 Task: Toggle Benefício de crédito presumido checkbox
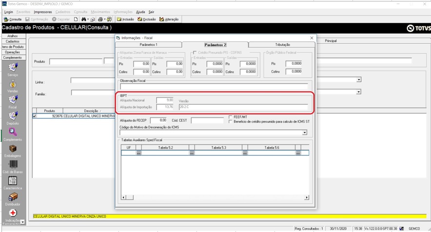coord(230,121)
